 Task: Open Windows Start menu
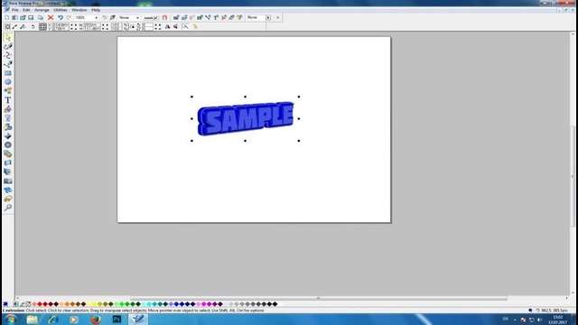(10, 319)
